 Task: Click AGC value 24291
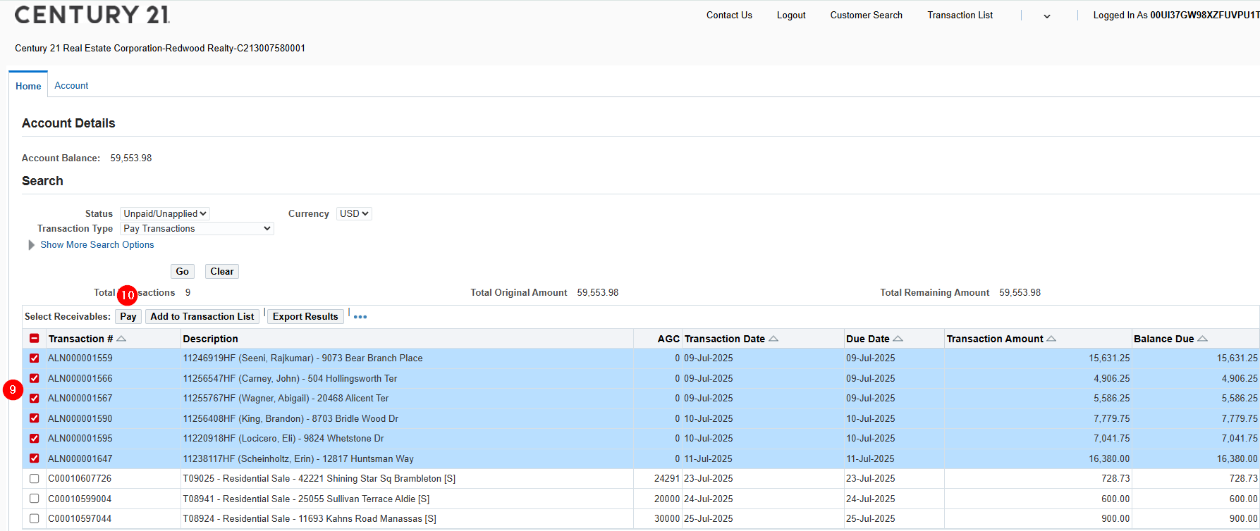667,478
